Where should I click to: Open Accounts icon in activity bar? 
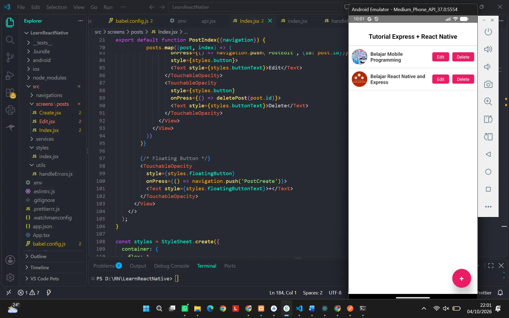(x=10, y=260)
